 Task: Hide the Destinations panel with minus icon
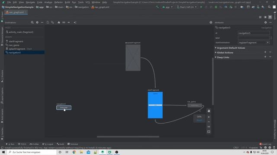42,22
